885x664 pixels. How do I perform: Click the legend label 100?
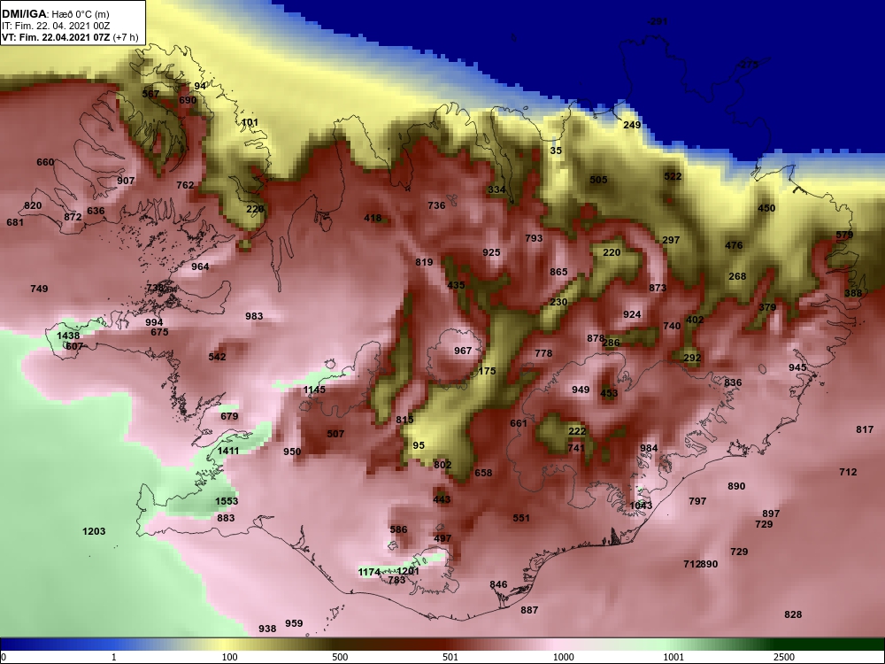coord(229,657)
